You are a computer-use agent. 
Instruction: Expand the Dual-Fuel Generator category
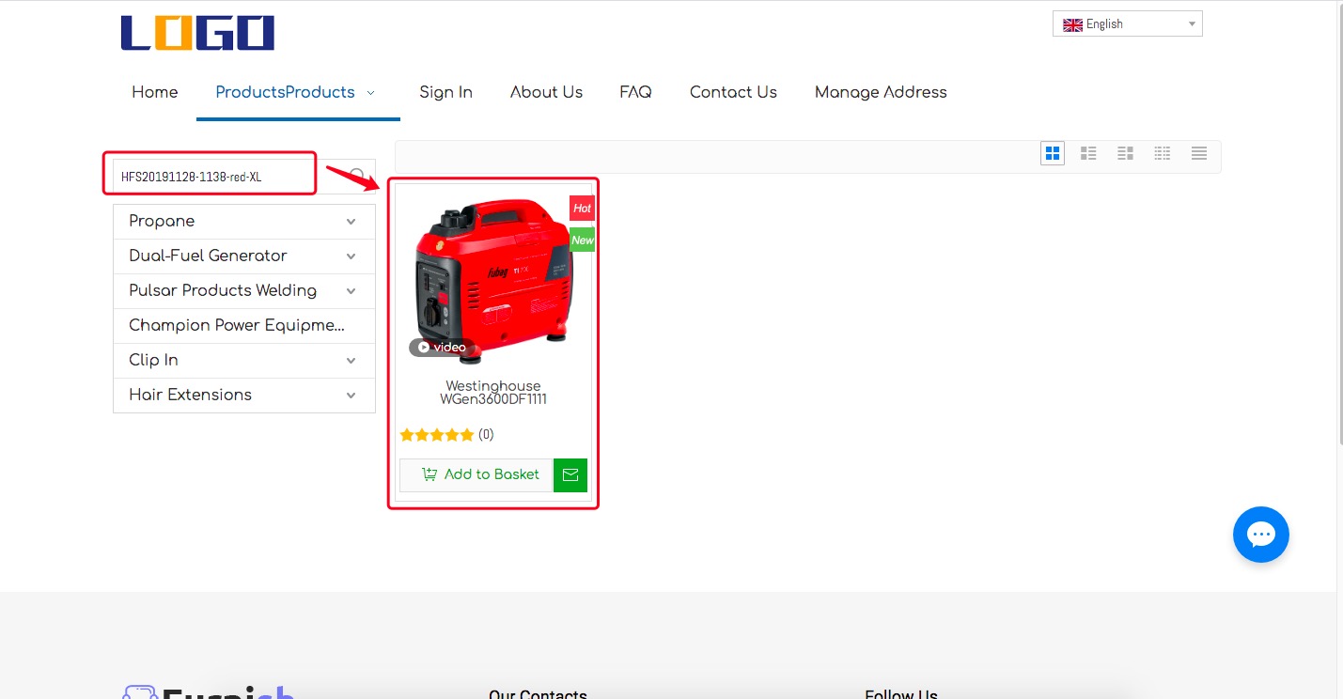351,256
